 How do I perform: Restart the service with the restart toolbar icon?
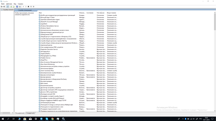click(x=33, y=6)
